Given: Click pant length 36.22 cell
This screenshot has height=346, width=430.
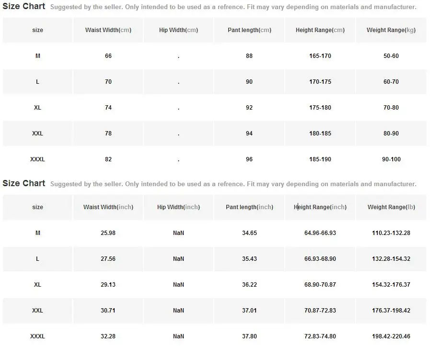Looking at the screenshot, I should click(x=249, y=285).
